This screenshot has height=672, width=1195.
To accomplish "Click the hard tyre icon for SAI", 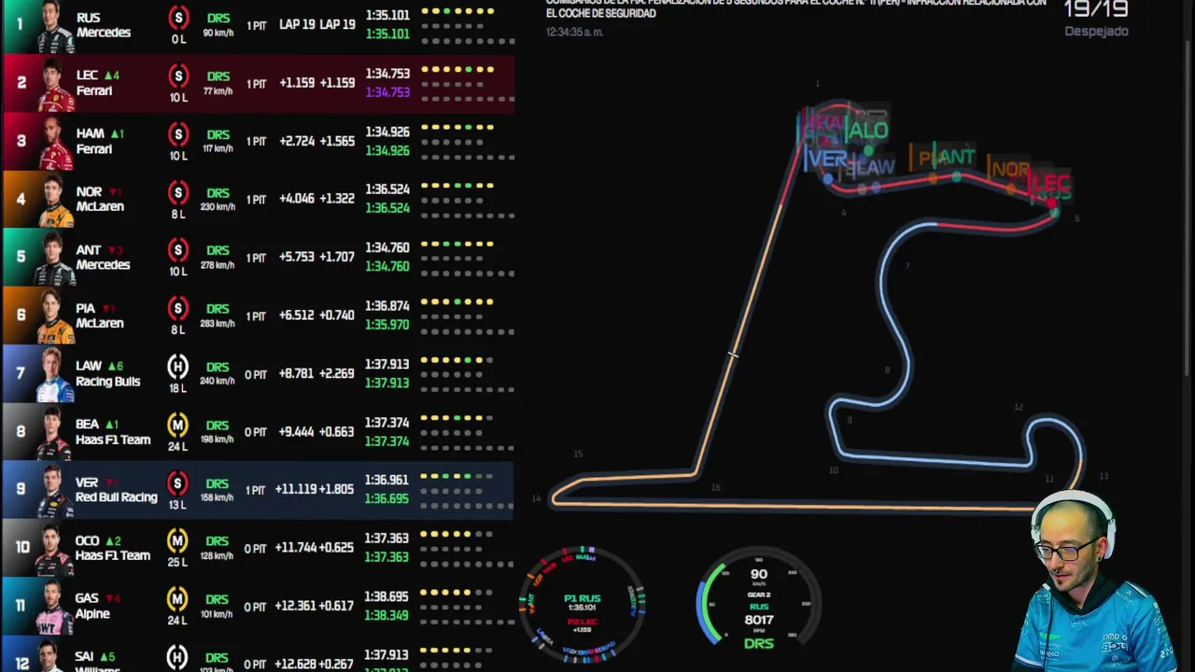I will click(177, 657).
